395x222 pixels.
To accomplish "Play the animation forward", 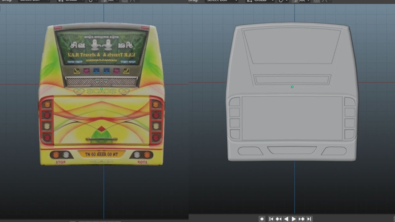I will click(294, 219).
